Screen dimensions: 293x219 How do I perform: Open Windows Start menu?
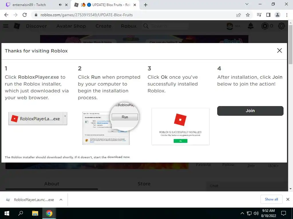(x=7, y=213)
